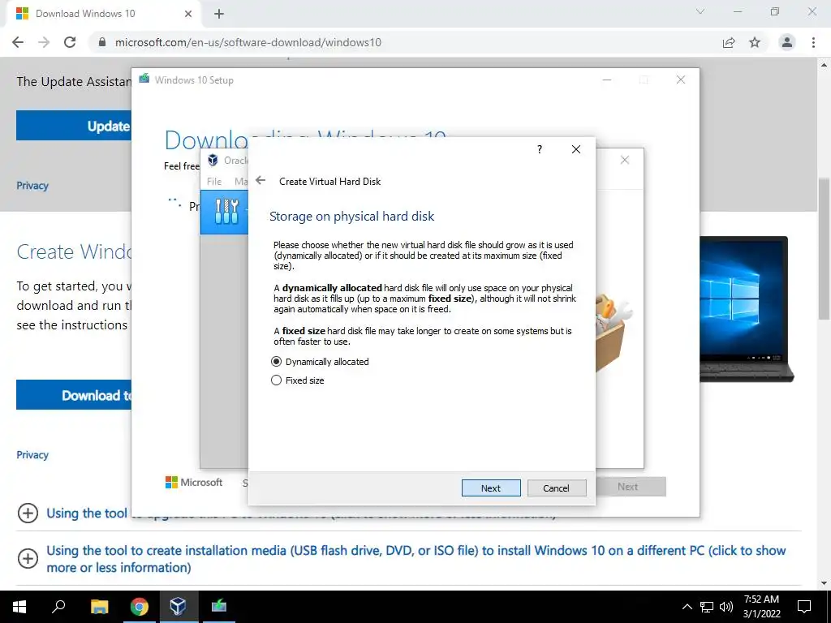Click the browser Back arrow

[x=18, y=42]
